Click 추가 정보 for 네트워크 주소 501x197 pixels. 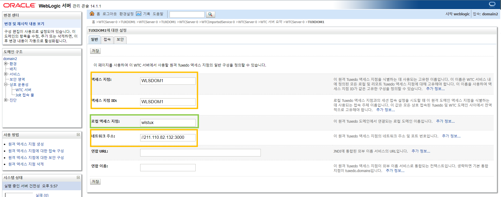pos(451,136)
